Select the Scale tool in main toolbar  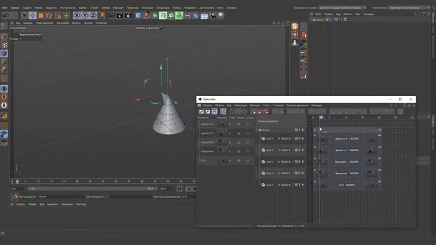(x=41, y=16)
